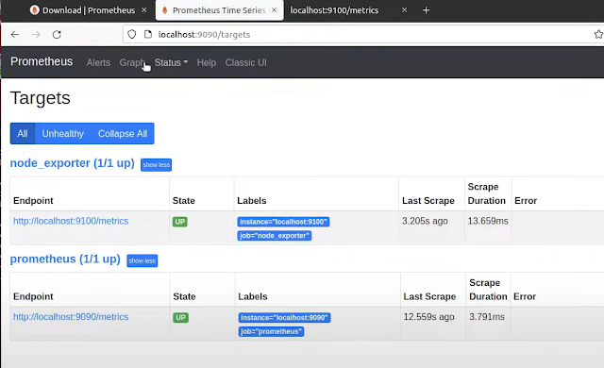Click the job="node_exporter" label badge

click(x=275, y=236)
